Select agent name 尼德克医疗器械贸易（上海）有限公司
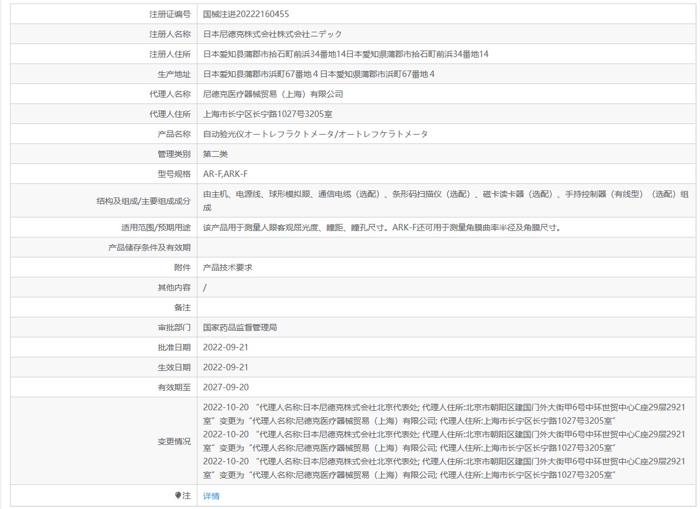 click(x=273, y=94)
